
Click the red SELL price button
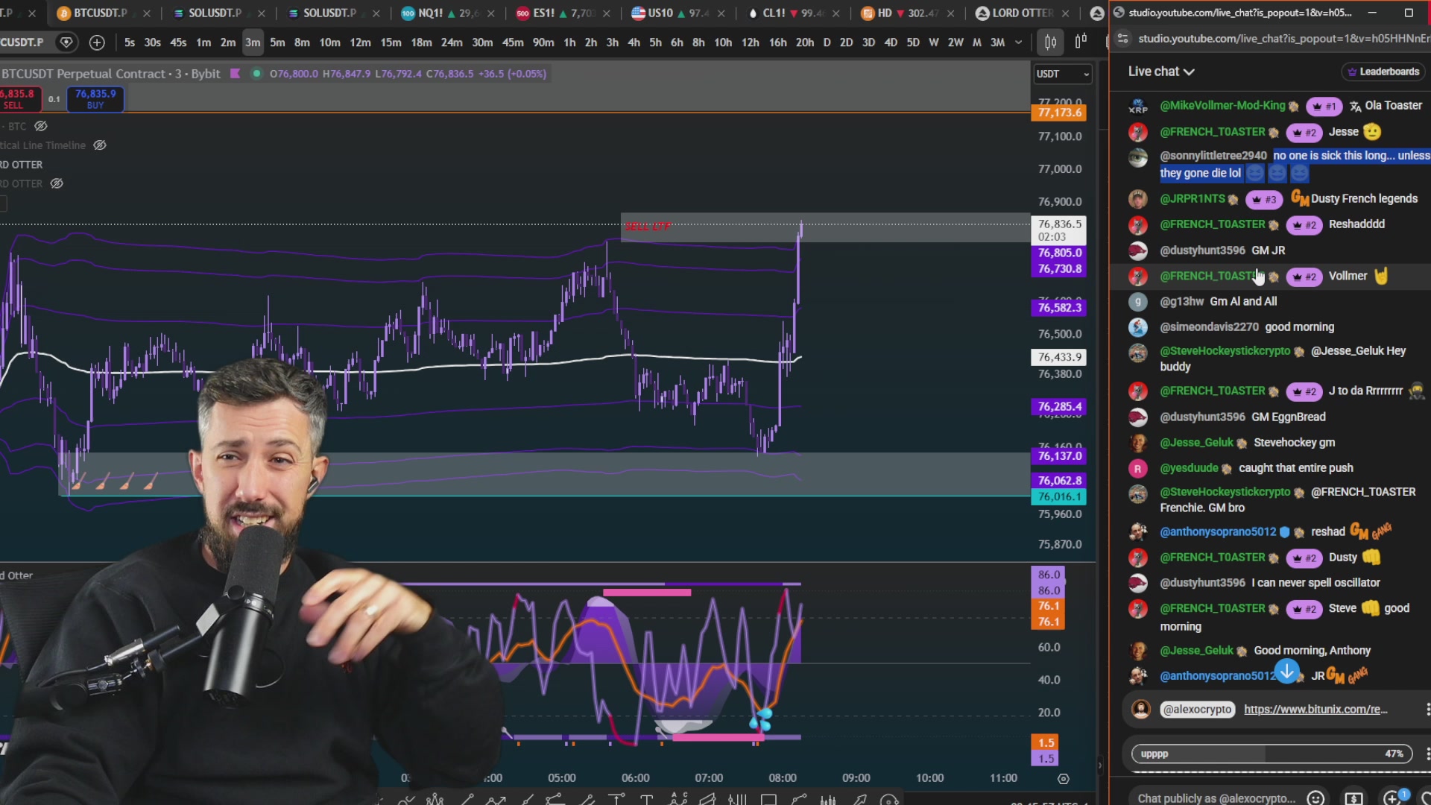[19, 98]
